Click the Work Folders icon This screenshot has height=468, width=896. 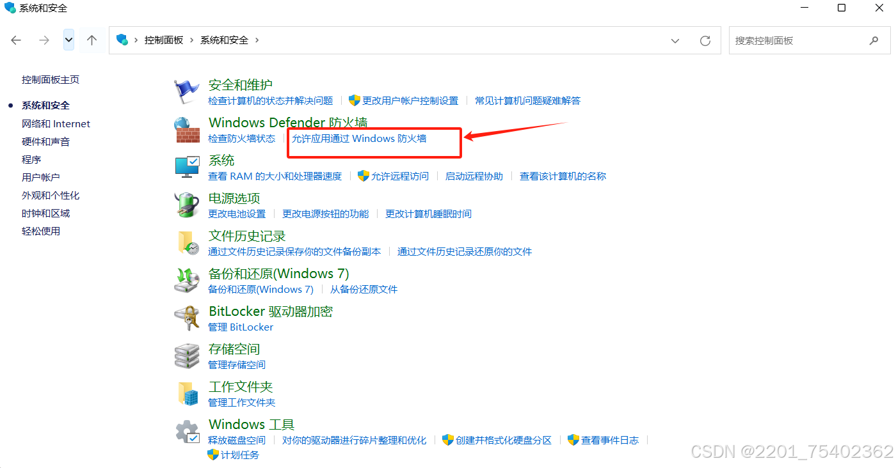187,394
